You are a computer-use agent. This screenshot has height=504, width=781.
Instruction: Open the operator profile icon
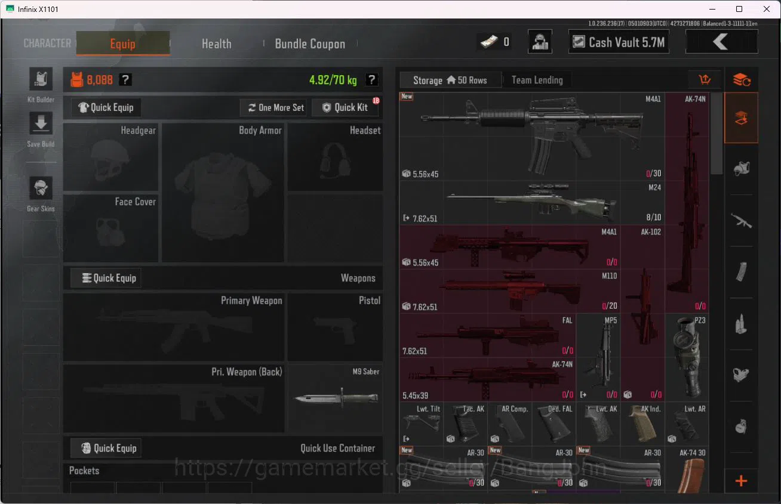[540, 42]
